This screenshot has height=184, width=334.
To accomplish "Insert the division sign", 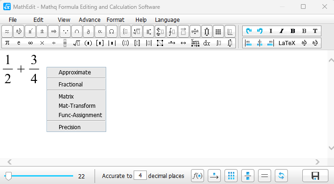I will coord(54,43).
